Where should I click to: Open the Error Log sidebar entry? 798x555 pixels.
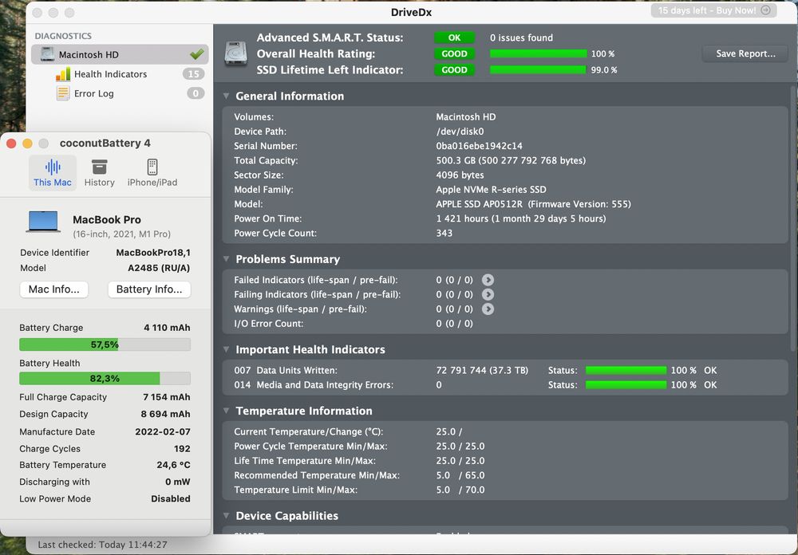pos(93,93)
